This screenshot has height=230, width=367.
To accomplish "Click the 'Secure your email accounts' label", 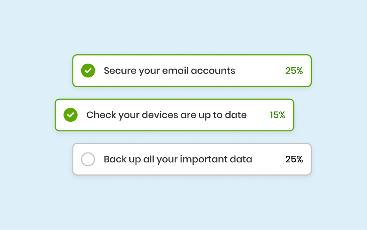I will (170, 71).
